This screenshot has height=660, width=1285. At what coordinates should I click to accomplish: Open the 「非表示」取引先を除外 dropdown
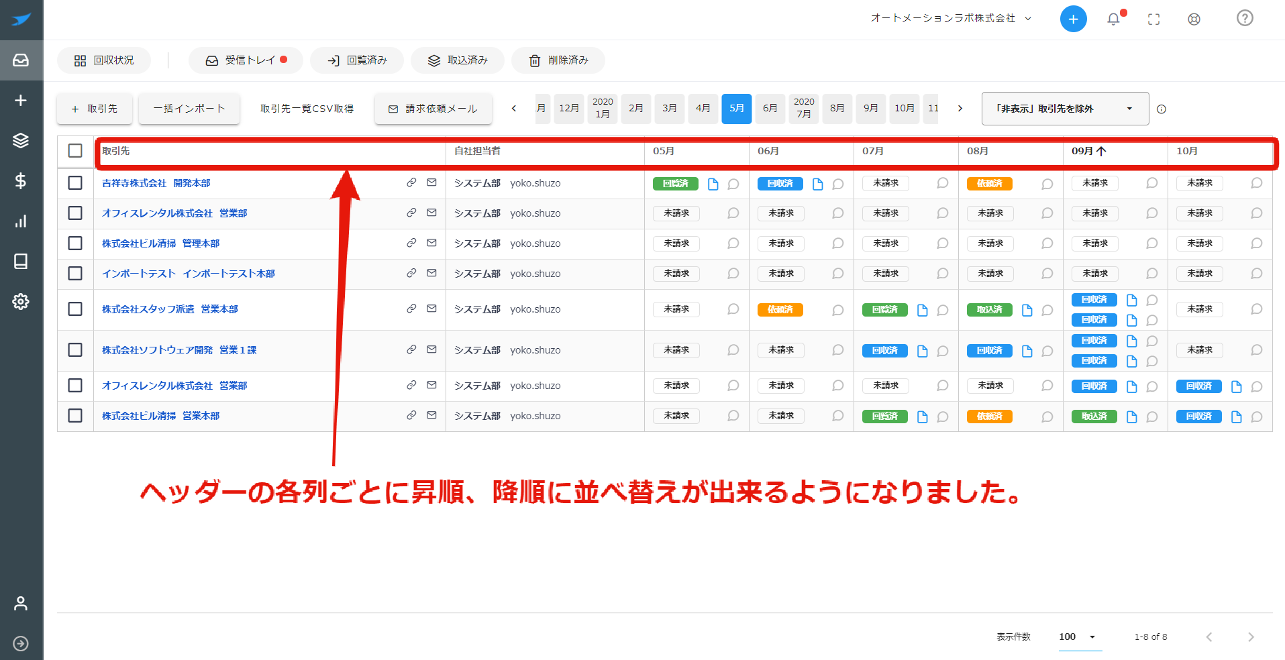pyautogui.click(x=1065, y=109)
